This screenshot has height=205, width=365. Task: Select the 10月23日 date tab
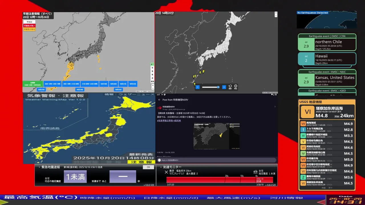tap(41, 89)
